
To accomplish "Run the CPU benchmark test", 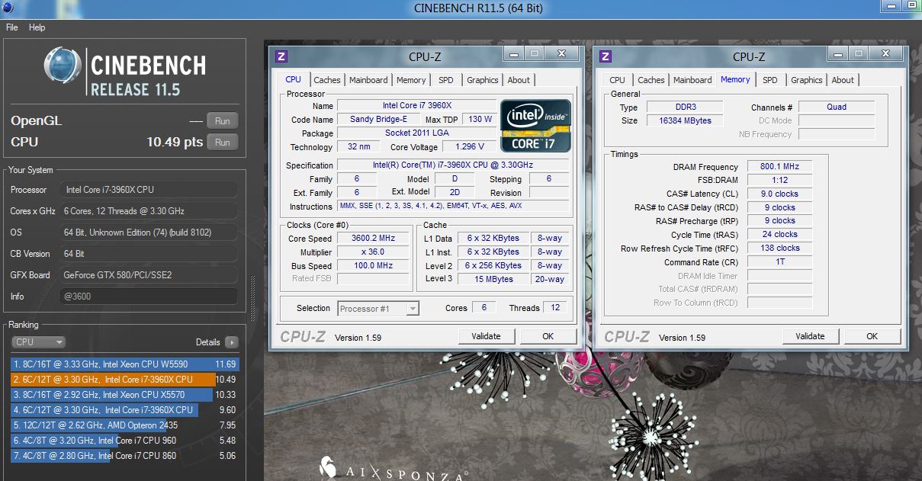I will click(222, 142).
